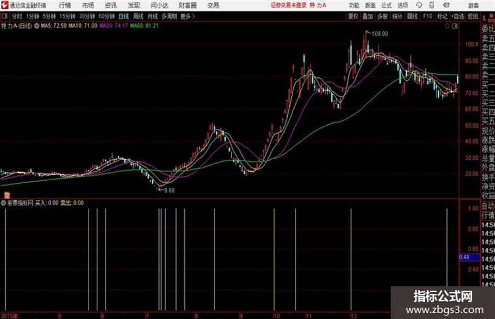Add stock via the 自选 button

pos(458,16)
